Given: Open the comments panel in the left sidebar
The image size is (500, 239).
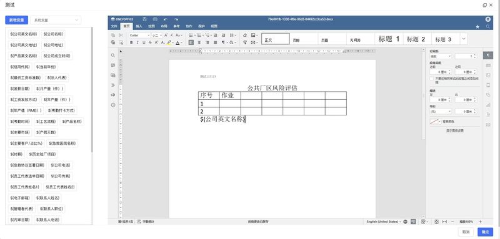Looking at the screenshot, I should click(113, 66).
